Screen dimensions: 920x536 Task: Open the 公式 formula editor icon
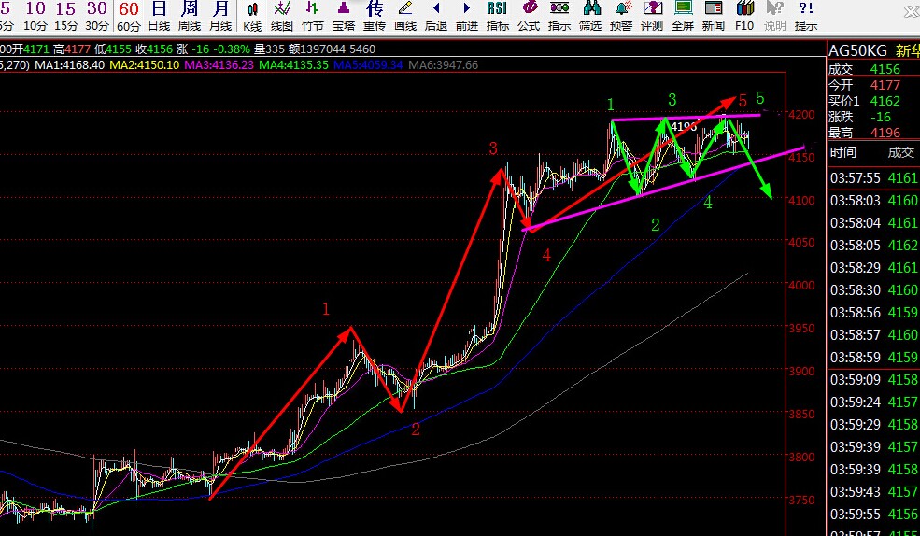pyautogui.click(x=529, y=16)
